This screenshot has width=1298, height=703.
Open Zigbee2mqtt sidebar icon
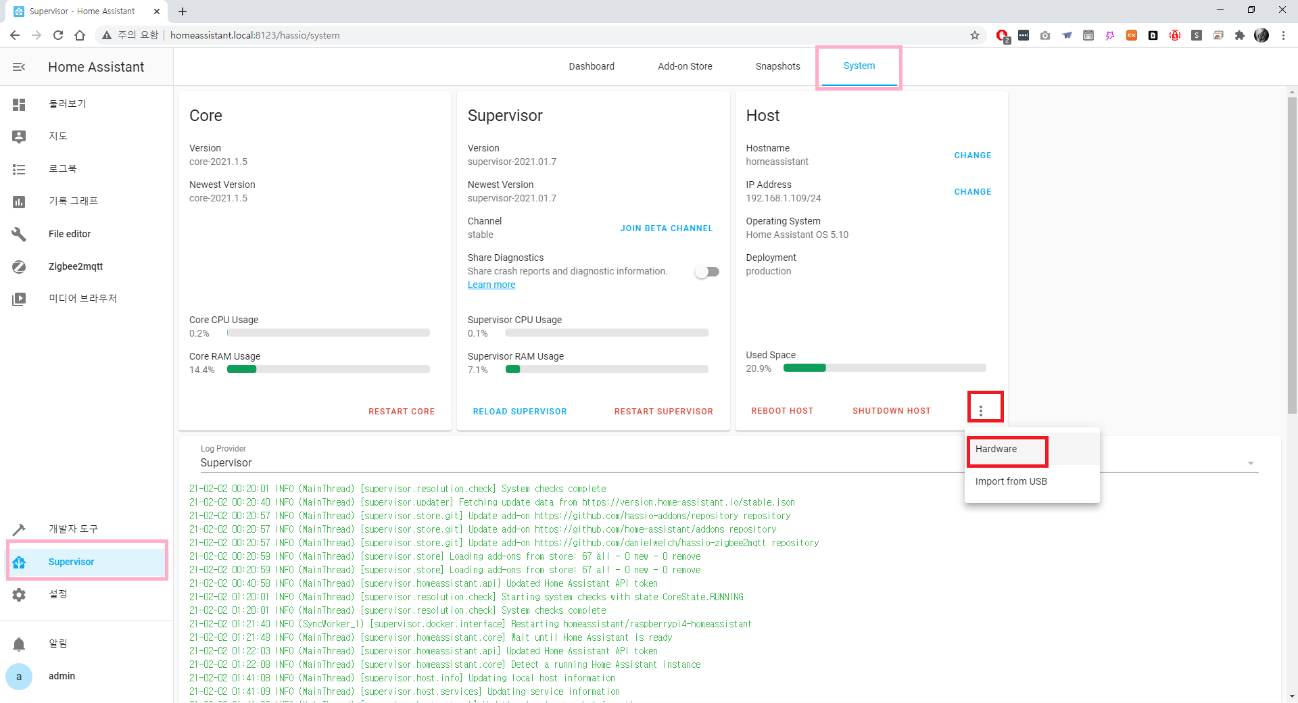click(19, 266)
